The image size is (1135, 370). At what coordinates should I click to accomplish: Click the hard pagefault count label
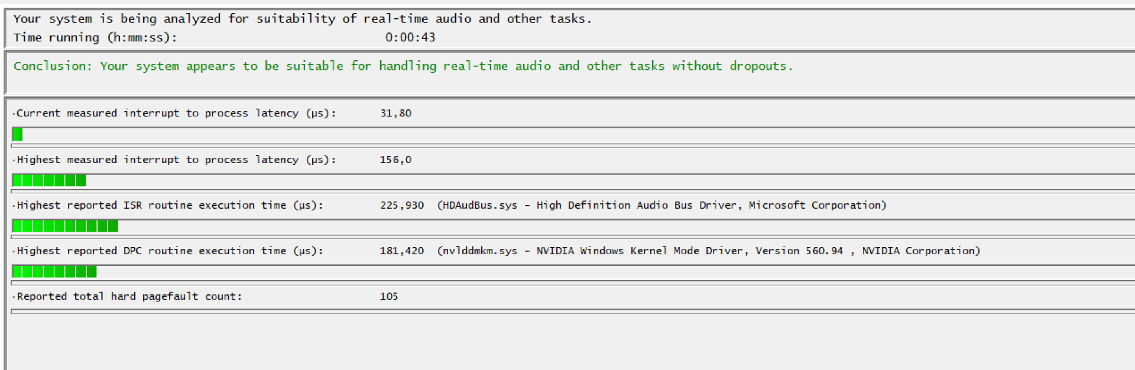pyautogui.click(x=129, y=296)
